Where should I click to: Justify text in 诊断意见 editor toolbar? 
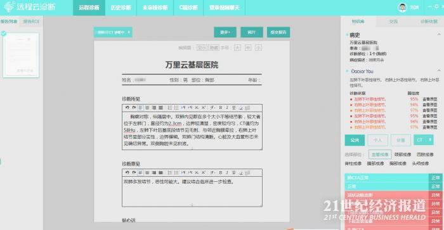[x=160, y=172]
